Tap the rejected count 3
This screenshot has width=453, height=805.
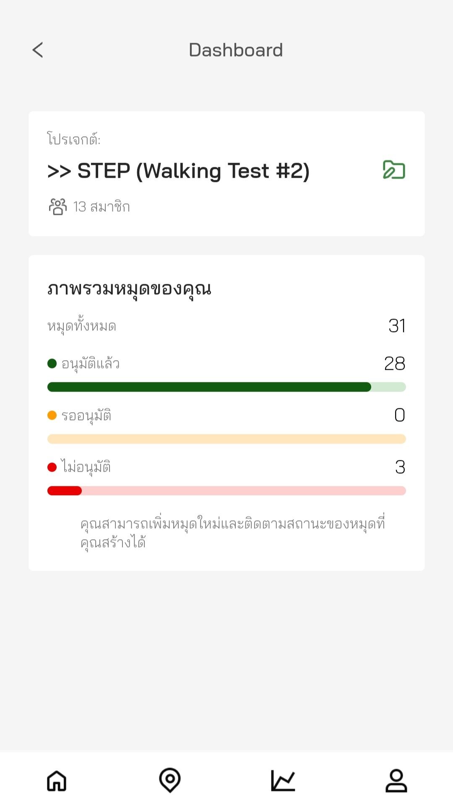[x=400, y=467]
